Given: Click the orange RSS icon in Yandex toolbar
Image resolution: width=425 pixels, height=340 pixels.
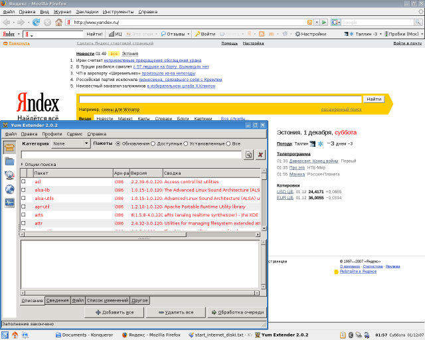Looking at the screenshot, I should [x=262, y=34].
